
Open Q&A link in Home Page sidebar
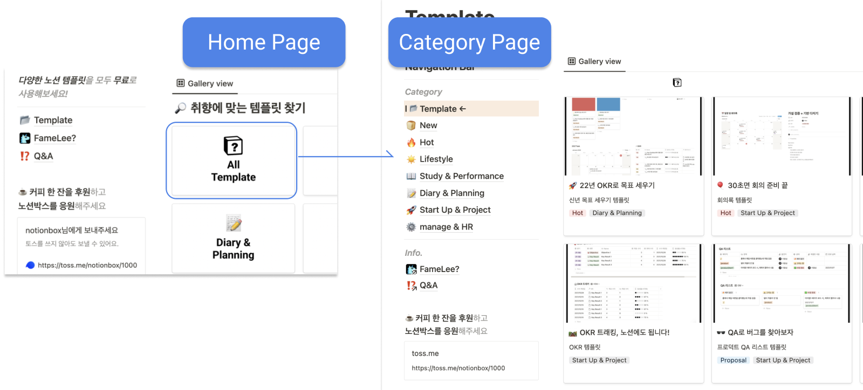(43, 156)
